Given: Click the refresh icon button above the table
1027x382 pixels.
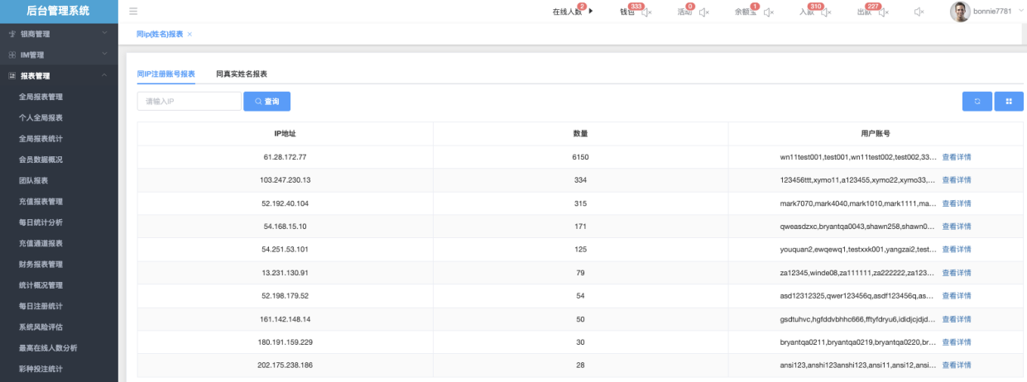Looking at the screenshot, I should click(x=977, y=101).
